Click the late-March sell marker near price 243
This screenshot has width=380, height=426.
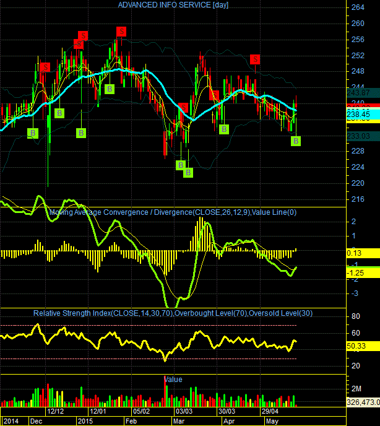[214, 95]
